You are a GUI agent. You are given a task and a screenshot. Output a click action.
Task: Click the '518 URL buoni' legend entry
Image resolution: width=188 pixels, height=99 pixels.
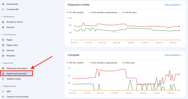pos(130,12)
